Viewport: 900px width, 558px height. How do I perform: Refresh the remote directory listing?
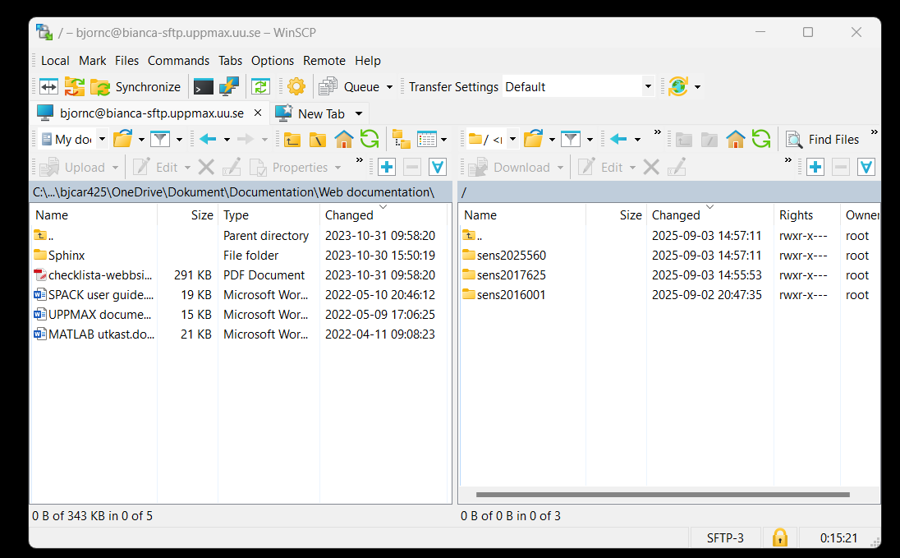point(760,140)
